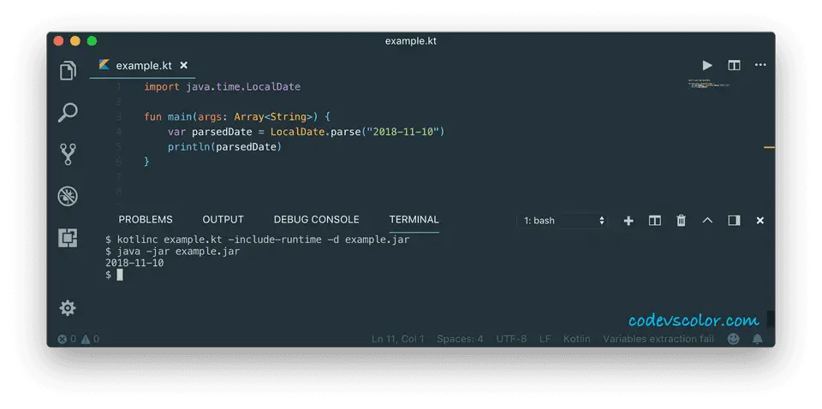Select the TERMINAL panel tab
This screenshot has height=409, width=822.
coord(414,219)
